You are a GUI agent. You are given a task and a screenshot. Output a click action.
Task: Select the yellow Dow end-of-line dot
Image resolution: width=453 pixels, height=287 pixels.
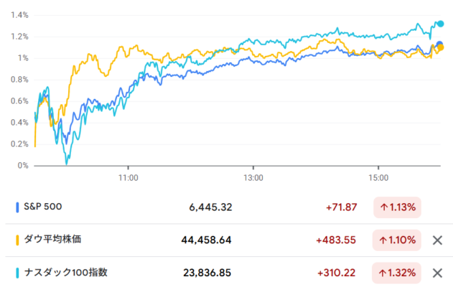441,47
